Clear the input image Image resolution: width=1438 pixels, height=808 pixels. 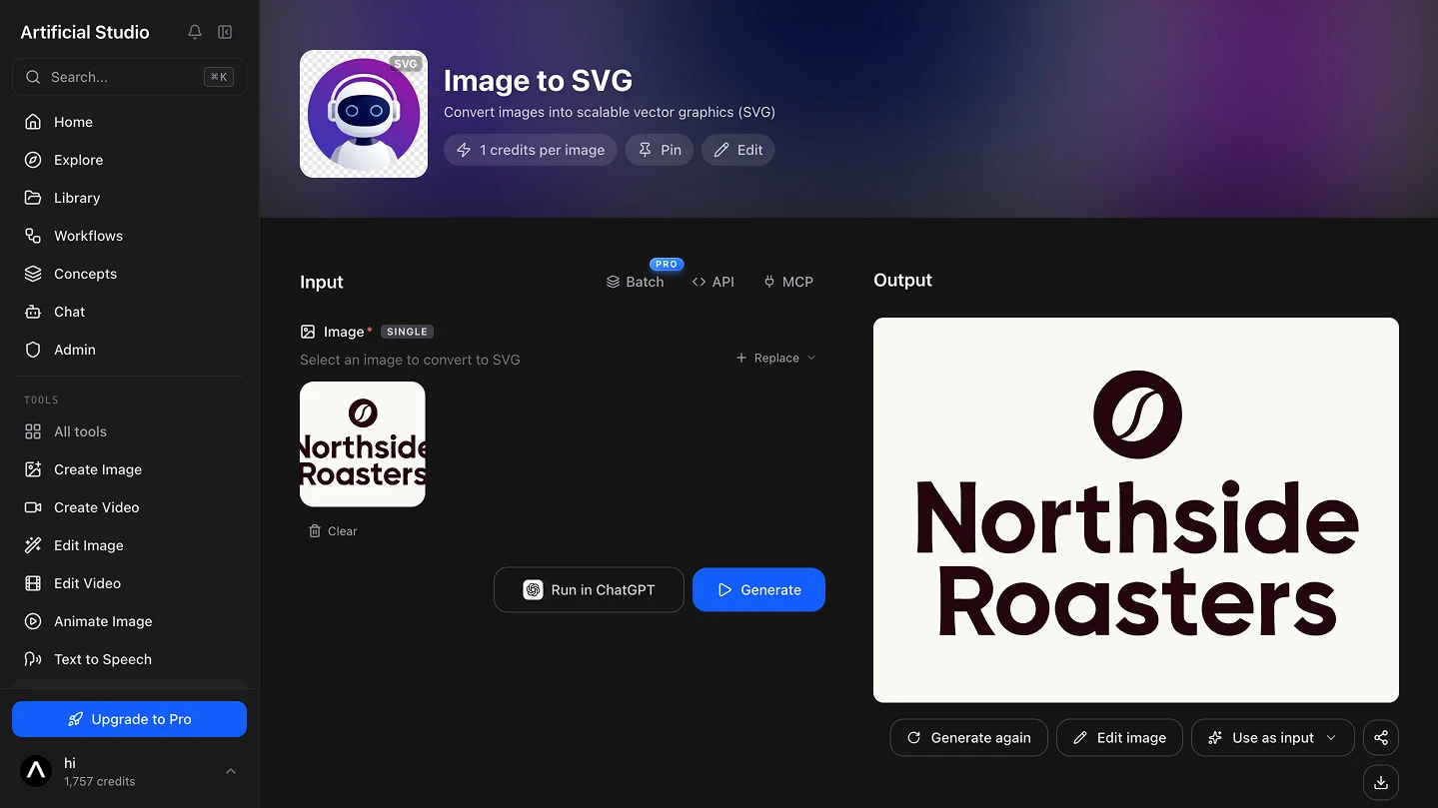(x=333, y=531)
